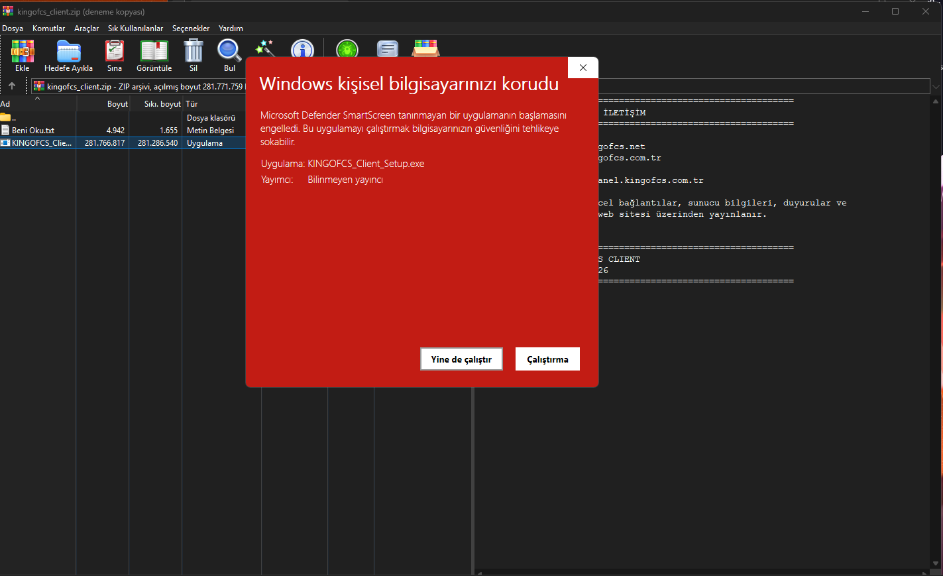Screen dimensions: 943x576
Task: Click the packed size value 281.286.540
Action: pos(158,143)
